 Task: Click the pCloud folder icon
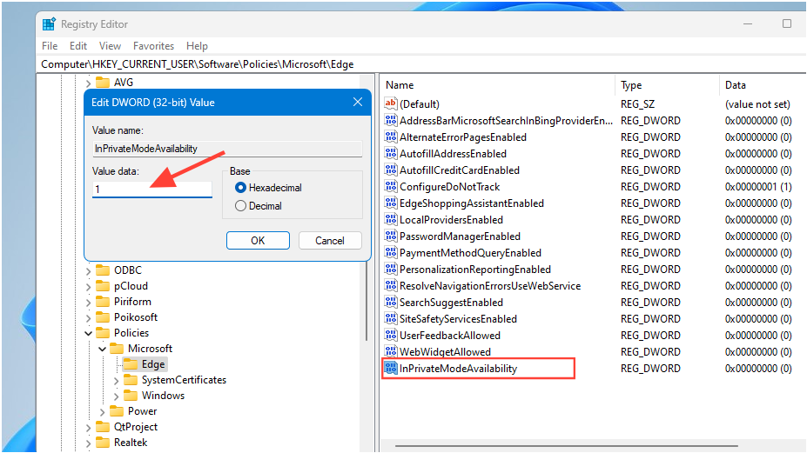[103, 286]
